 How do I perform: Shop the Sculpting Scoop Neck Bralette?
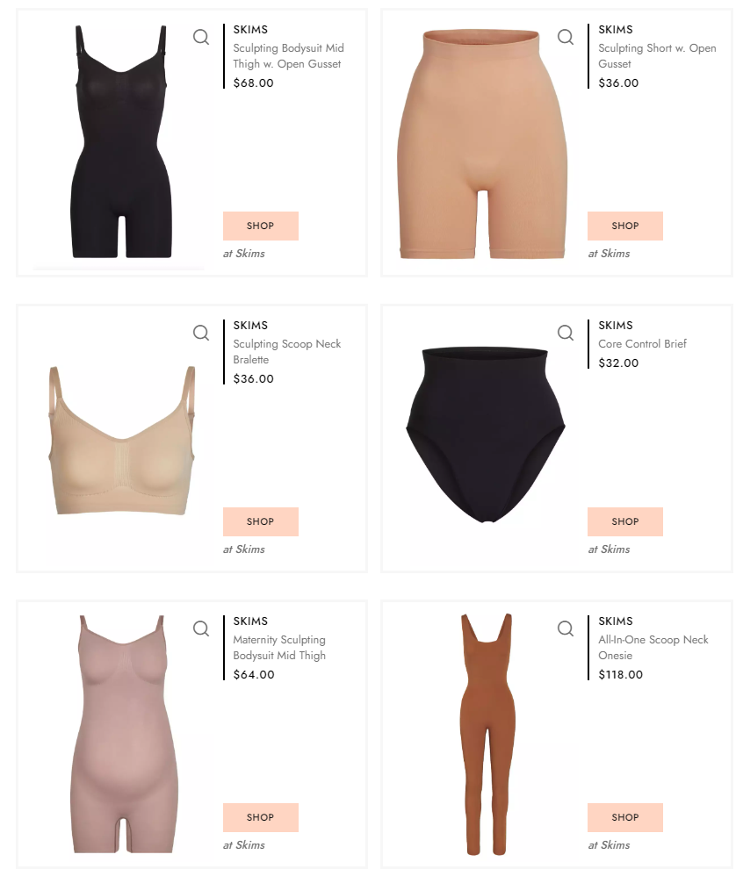pyautogui.click(x=261, y=521)
